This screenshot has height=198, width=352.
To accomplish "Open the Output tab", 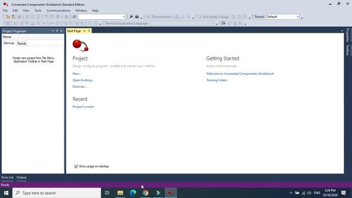I will (21, 177).
